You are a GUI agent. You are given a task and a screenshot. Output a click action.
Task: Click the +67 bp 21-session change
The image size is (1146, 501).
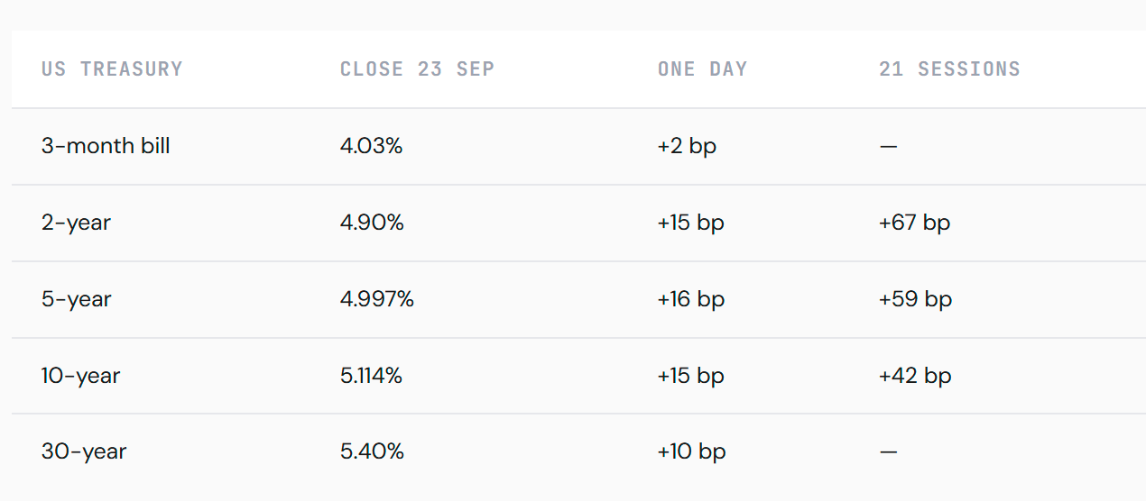(914, 223)
